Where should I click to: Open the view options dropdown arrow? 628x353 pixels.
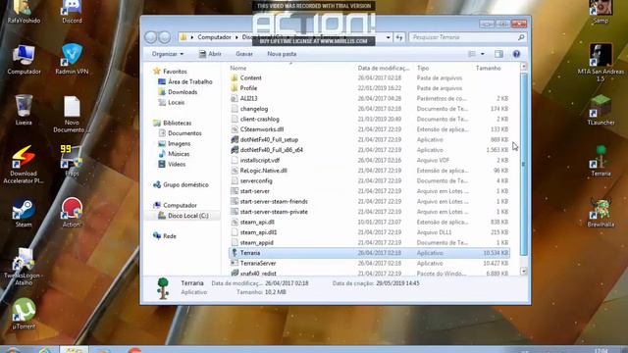482,54
